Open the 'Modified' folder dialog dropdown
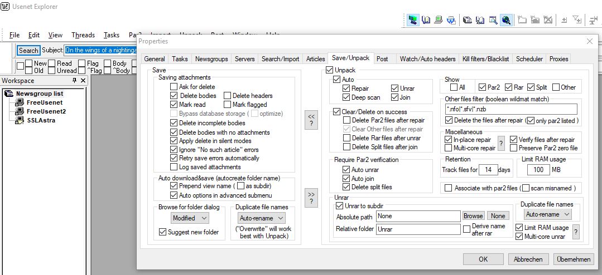Viewport: 602px width, 275px height. point(189,218)
